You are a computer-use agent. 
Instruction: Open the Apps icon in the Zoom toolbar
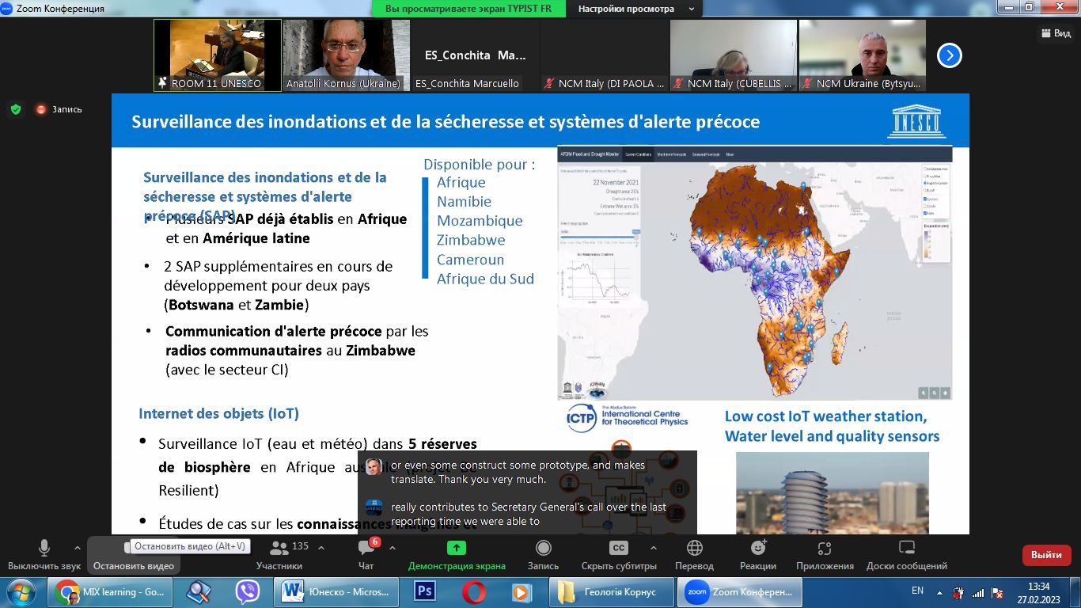click(825, 549)
